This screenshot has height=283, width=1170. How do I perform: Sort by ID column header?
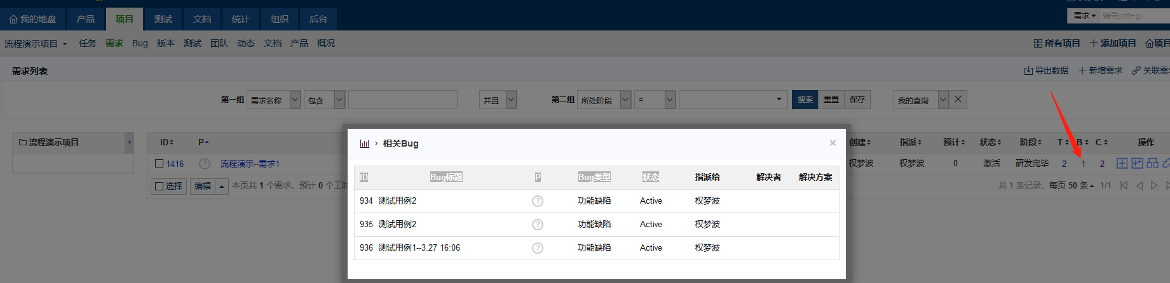click(x=167, y=142)
